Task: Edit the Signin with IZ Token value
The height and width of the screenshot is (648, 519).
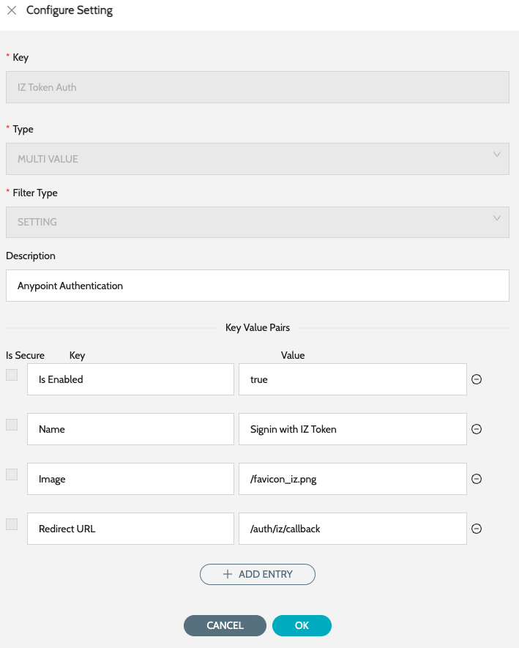Action: [x=353, y=429]
